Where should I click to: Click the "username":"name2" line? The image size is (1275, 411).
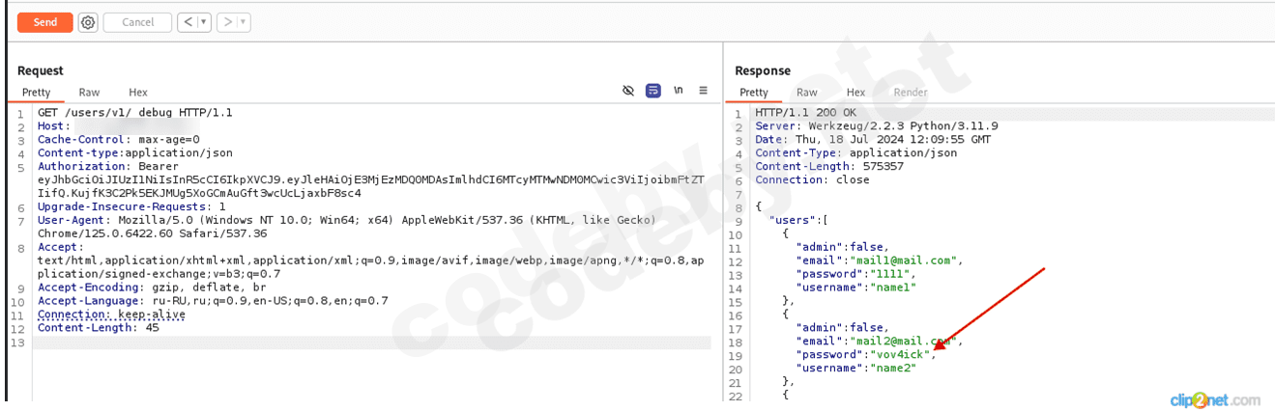click(x=855, y=369)
